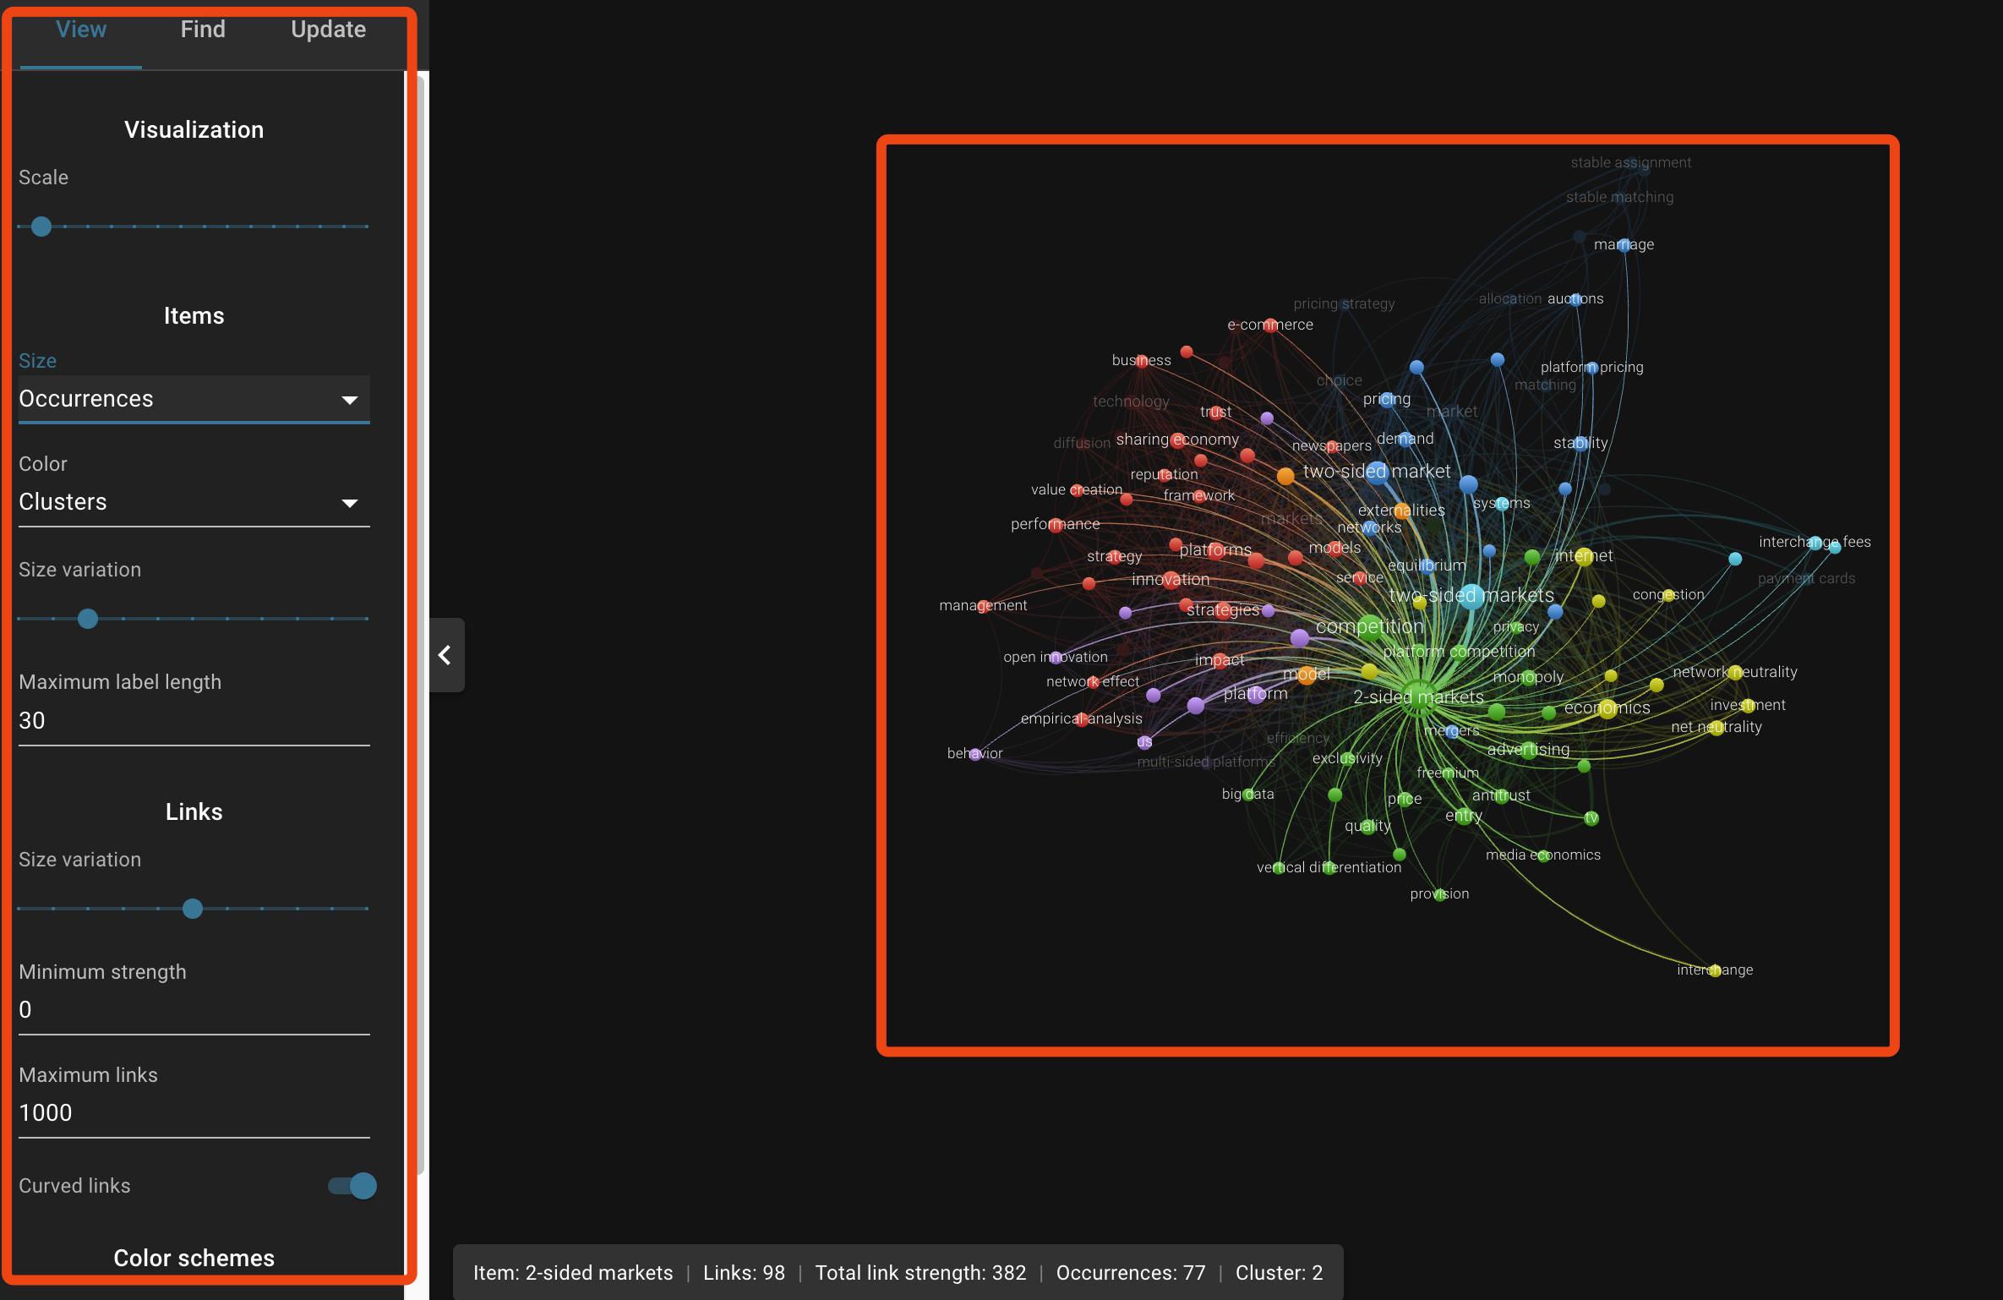Viewport: 2003px width, 1300px height.
Task: Click the 'congestion' node
Action: coord(1668,595)
